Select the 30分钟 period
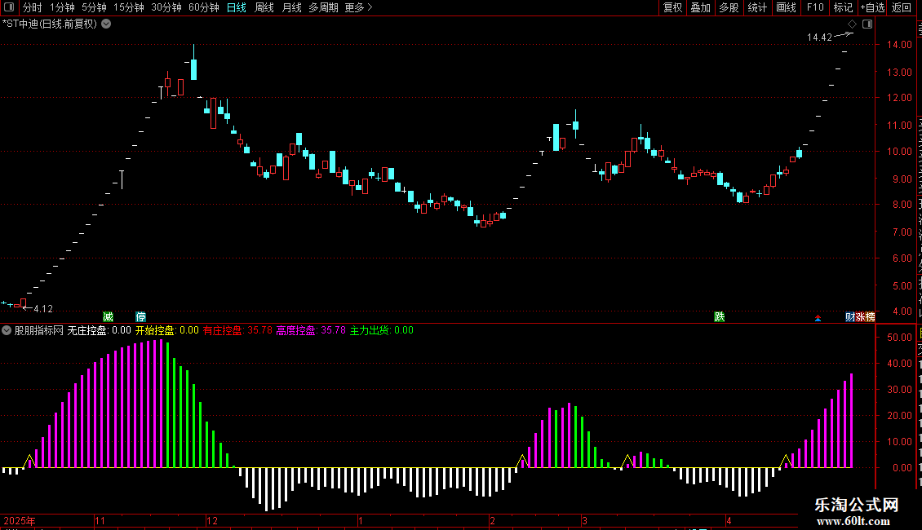Screen dimensions: 922x530 [x=166, y=7]
